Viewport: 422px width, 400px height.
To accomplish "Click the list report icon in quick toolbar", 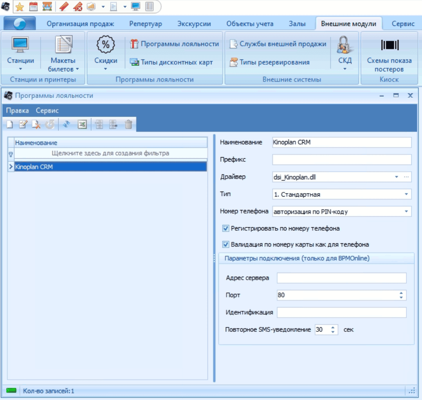I will tap(150, 7).
